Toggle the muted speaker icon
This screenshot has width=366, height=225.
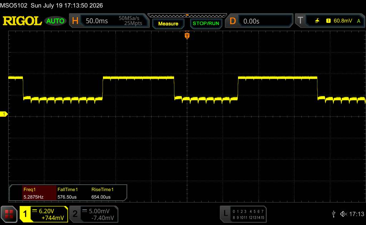click(x=343, y=214)
